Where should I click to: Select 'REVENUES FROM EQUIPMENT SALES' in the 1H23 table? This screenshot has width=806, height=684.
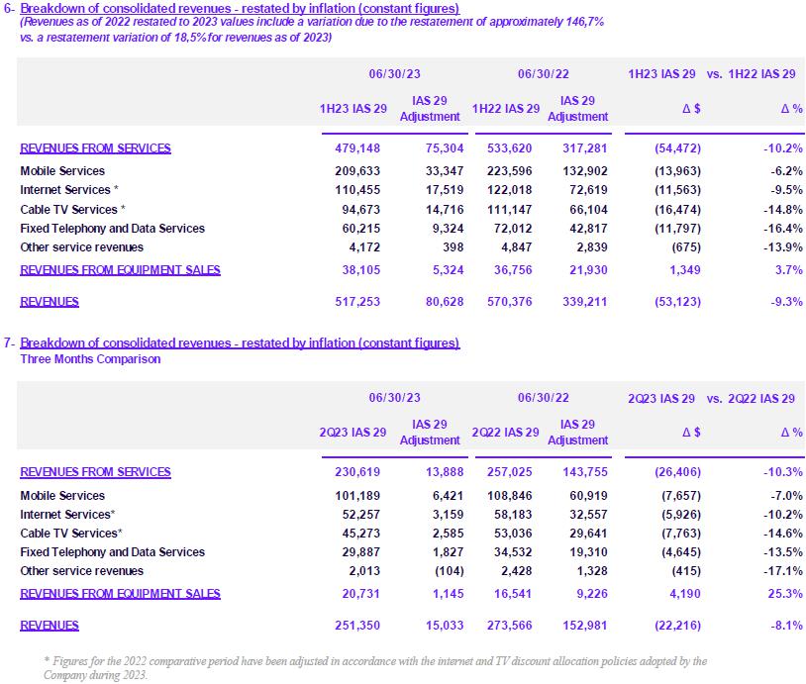pyautogui.click(x=120, y=270)
